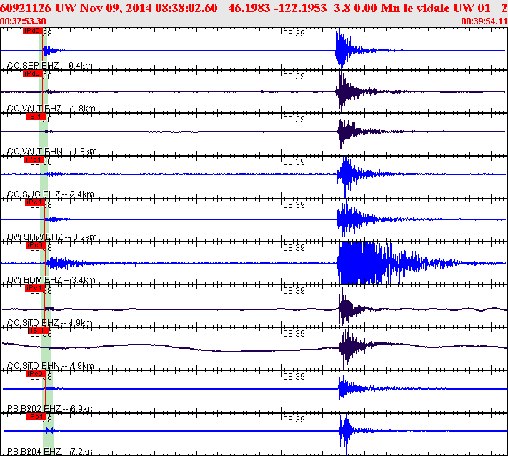
Task: Click the iPd0 pick flag on CC SEP EHZ
Action: point(33,31)
